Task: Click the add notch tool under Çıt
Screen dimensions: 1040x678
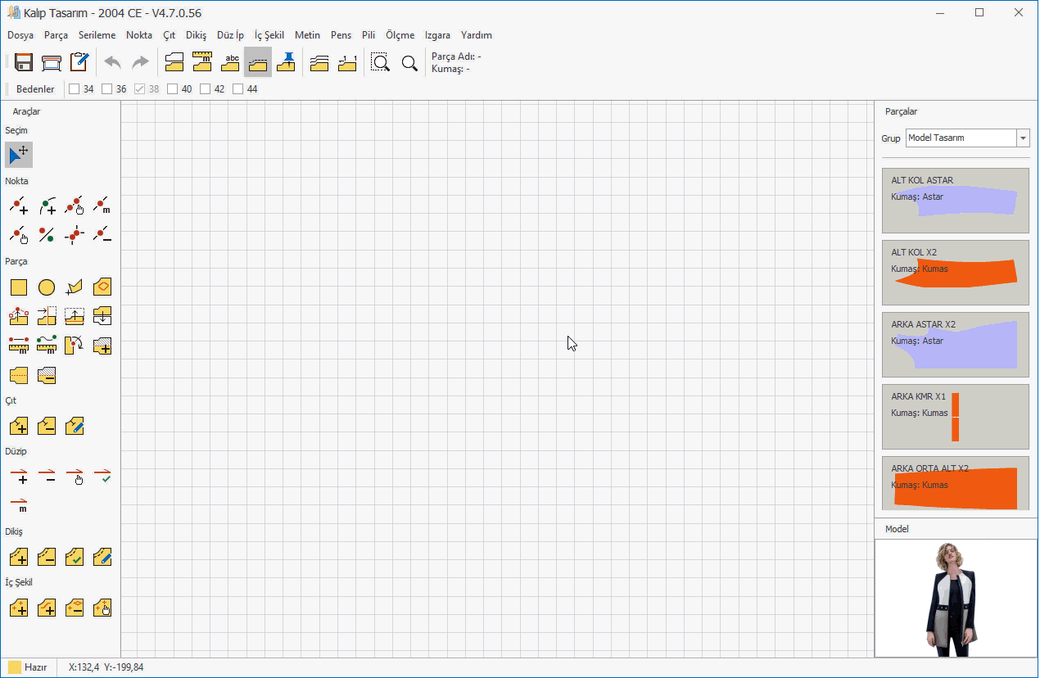Action: pos(19,426)
